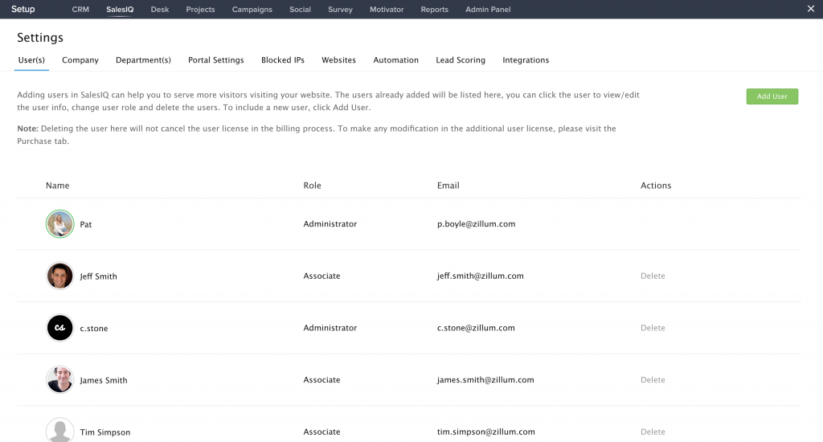The height and width of the screenshot is (442, 823).
Task: Open the CRM setup section
Action: [x=80, y=10]
